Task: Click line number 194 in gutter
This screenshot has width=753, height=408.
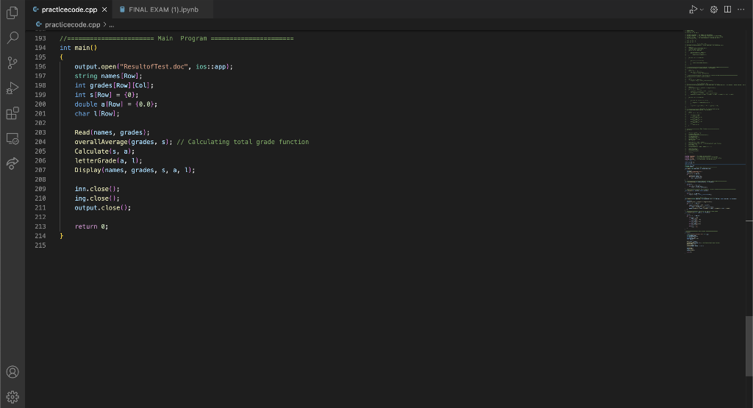Action: pos(40,48)
